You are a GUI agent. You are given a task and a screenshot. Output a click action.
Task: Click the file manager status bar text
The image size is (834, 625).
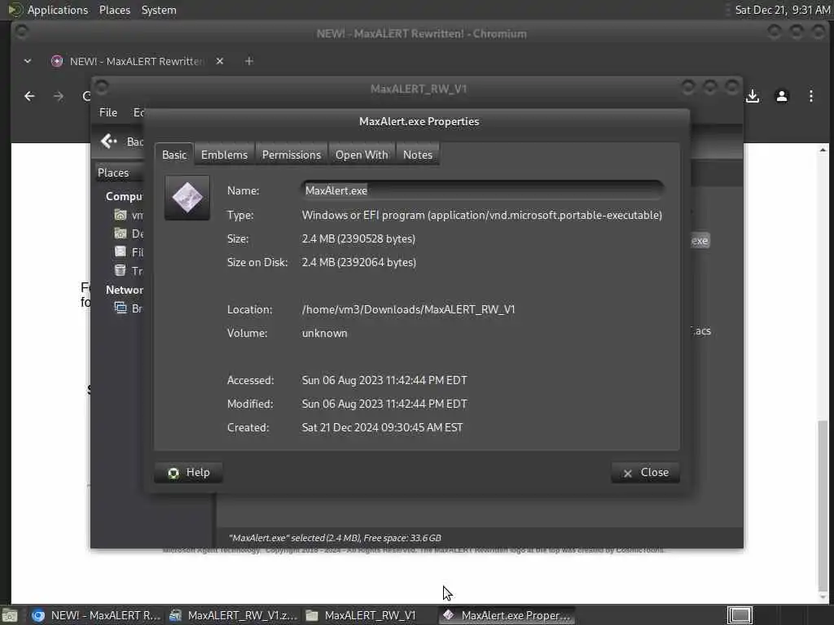tap(335, 538)
